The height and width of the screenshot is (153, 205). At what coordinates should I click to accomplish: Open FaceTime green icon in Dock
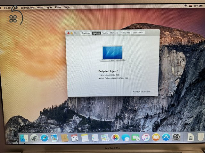click(135, 138)
